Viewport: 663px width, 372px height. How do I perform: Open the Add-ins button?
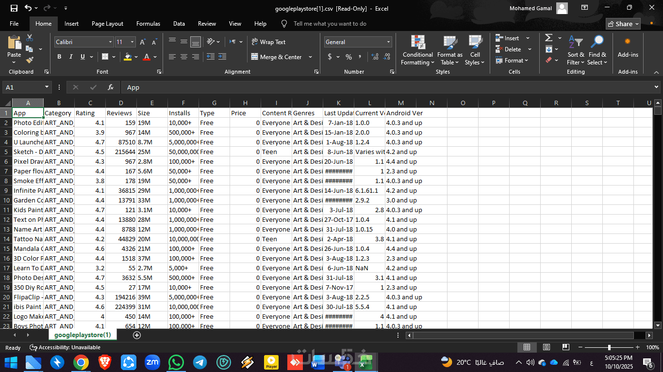(628, 47)
